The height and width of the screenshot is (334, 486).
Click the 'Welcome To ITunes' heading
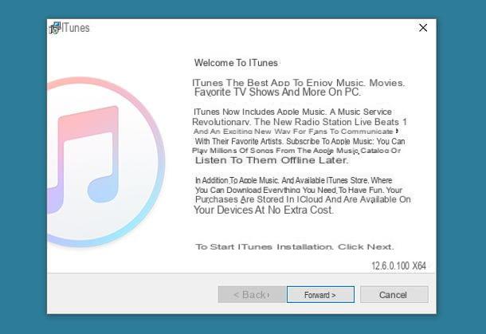(x=236, y=63)
